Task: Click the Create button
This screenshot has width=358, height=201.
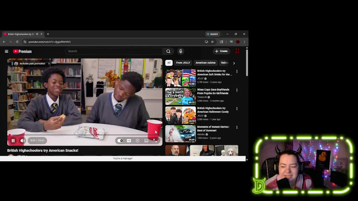Action: coord(221,51)
